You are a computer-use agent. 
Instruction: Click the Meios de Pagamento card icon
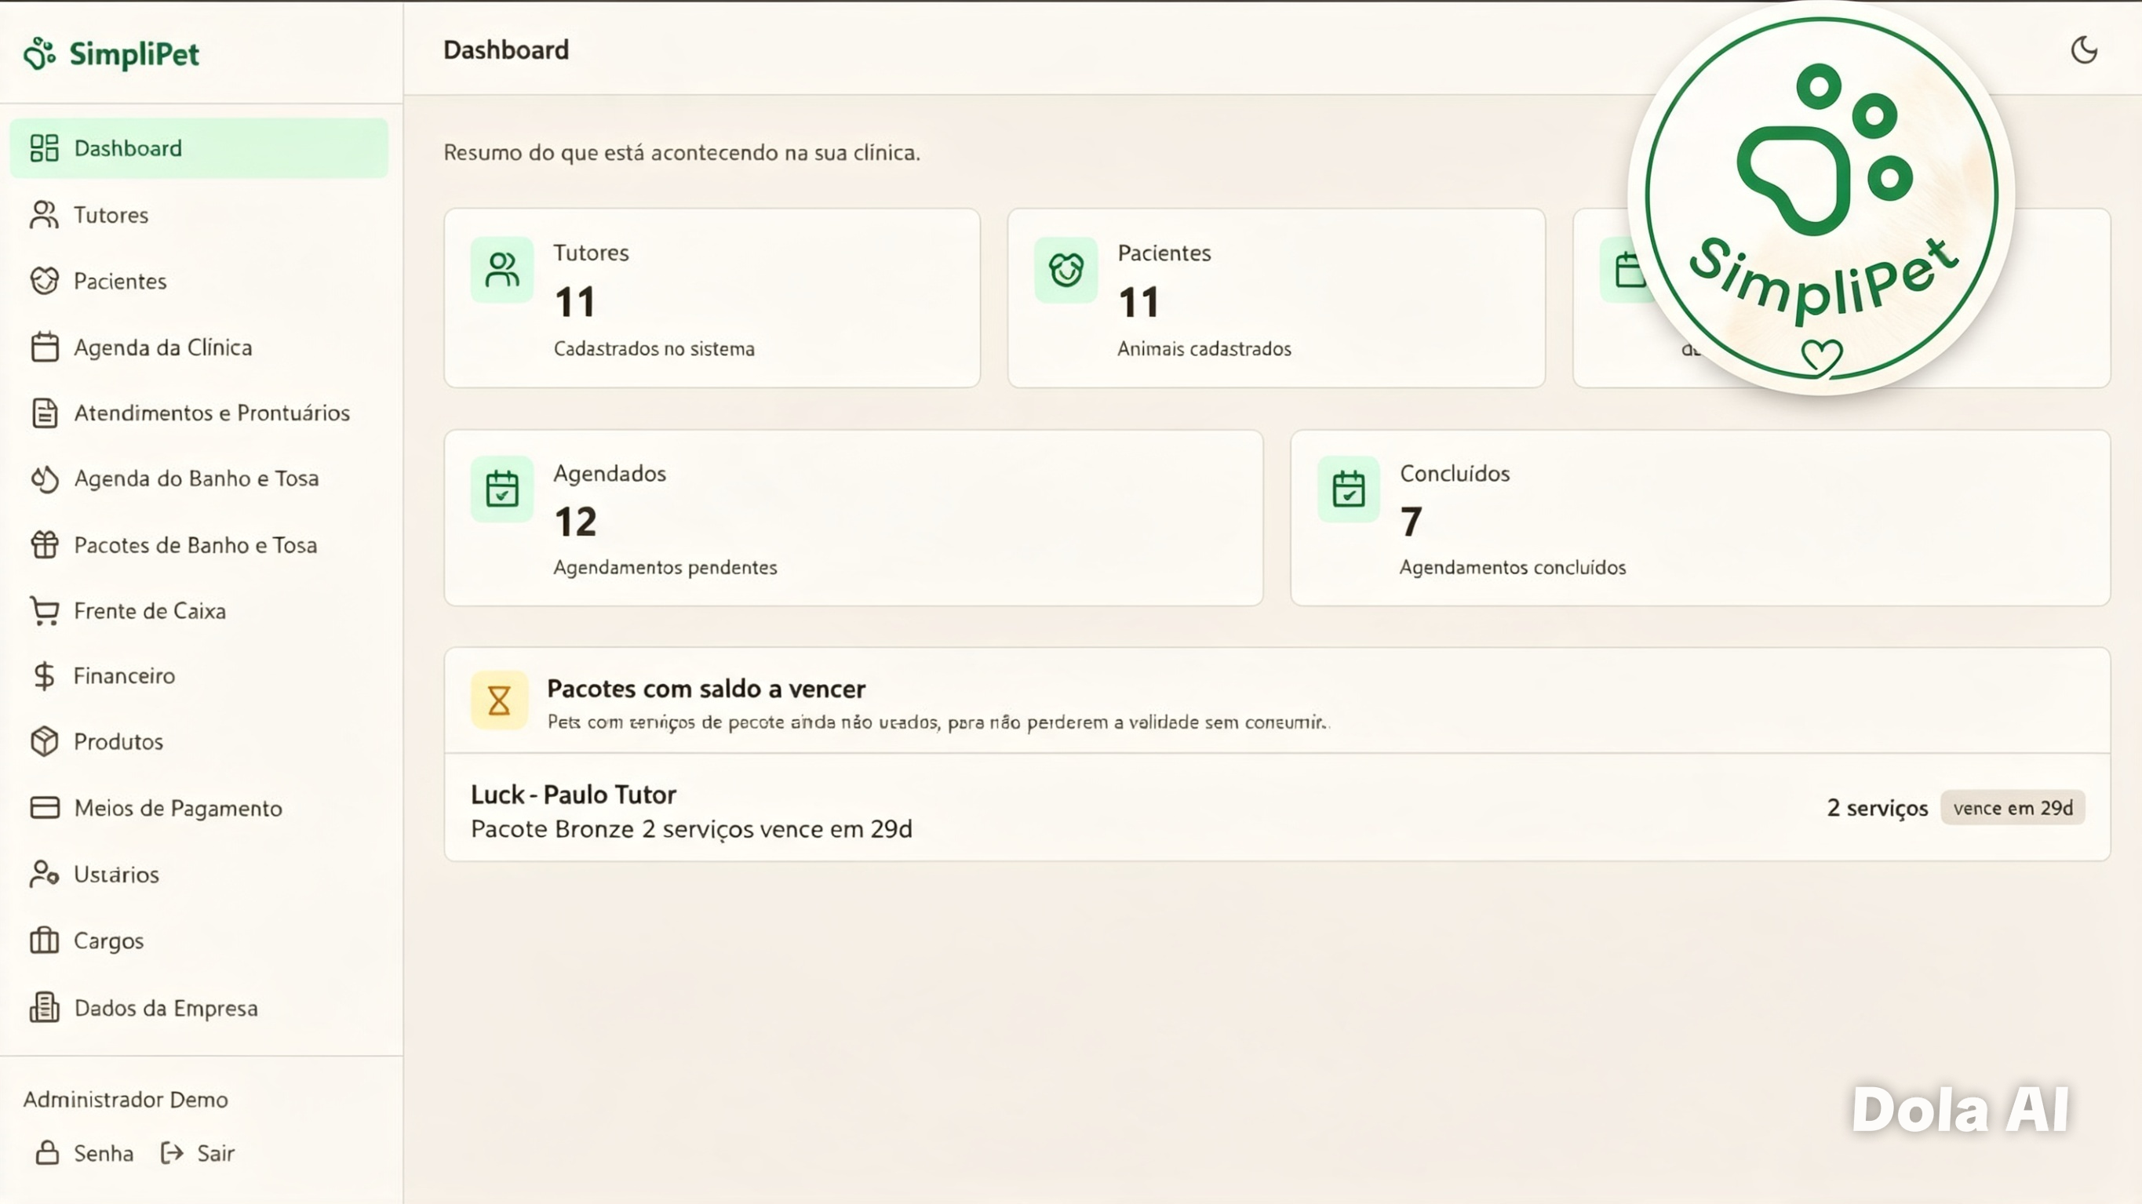tap(44, 807)
